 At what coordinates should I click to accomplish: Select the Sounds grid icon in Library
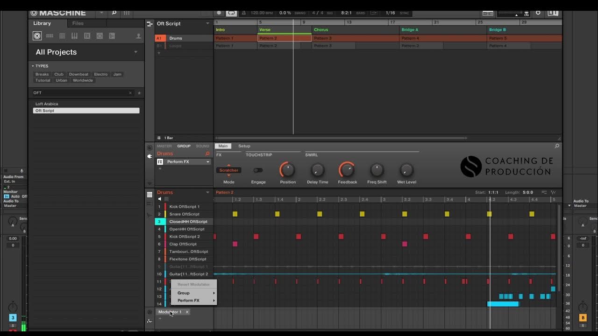[62, 36]
